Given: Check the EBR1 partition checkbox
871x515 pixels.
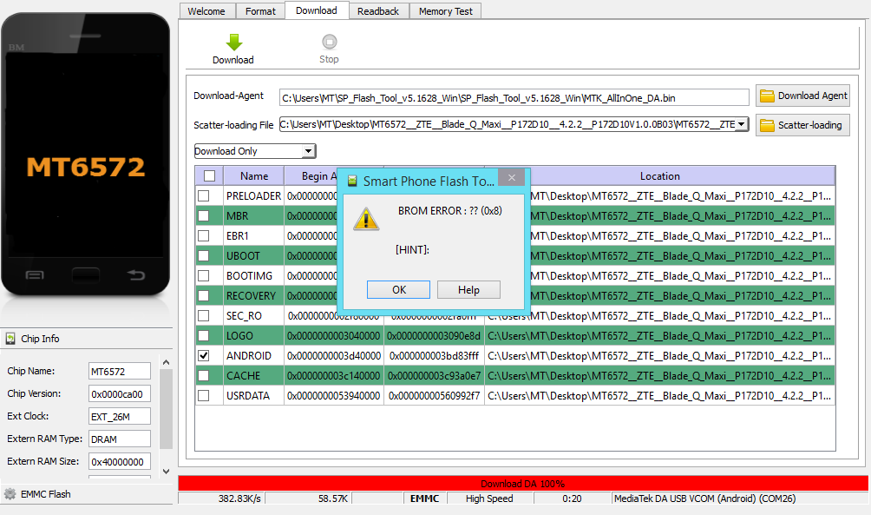Looking at the screenshot, I should pyautogui.click(x=204, y=236).
